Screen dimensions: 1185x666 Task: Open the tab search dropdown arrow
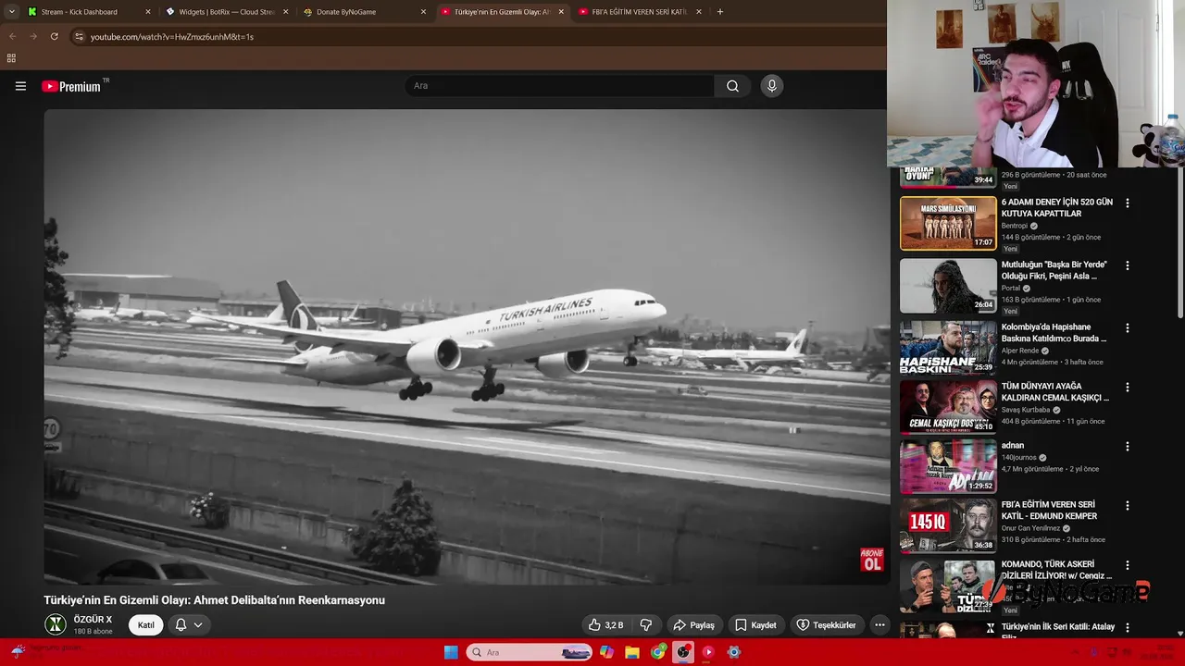click(11, 12)
